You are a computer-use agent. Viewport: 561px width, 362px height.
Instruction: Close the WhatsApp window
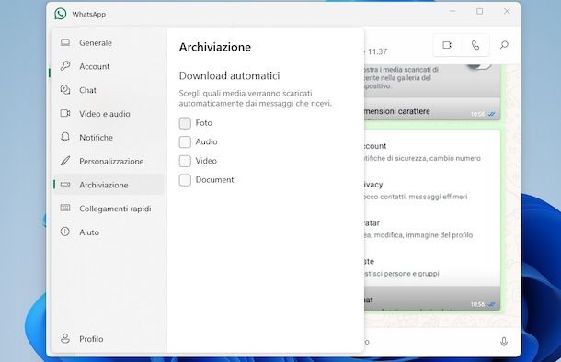click(x=507, y=11)
